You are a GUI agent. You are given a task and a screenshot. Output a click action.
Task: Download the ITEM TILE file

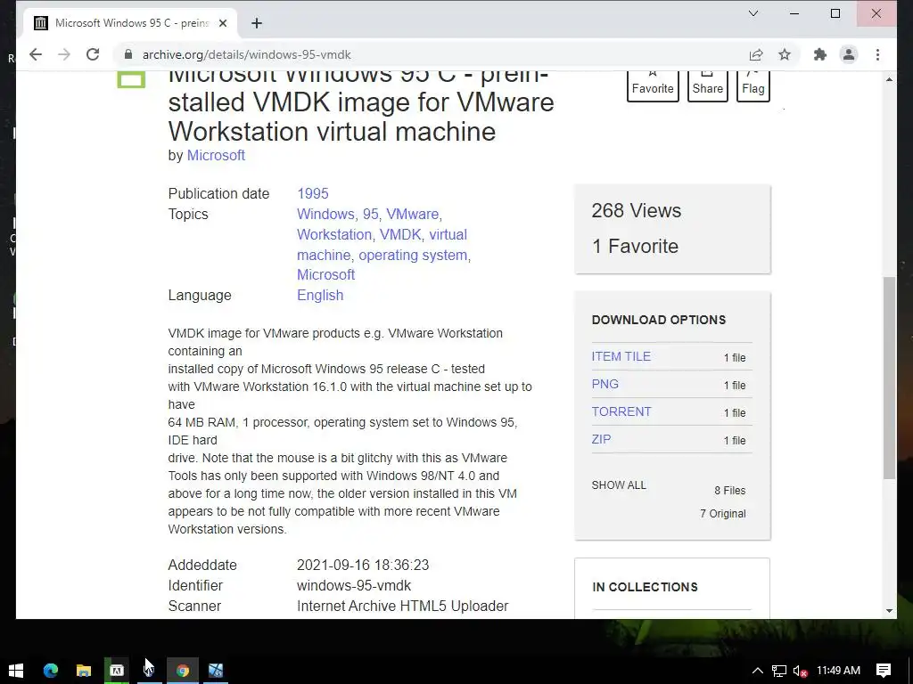click(x=621, y=356)
